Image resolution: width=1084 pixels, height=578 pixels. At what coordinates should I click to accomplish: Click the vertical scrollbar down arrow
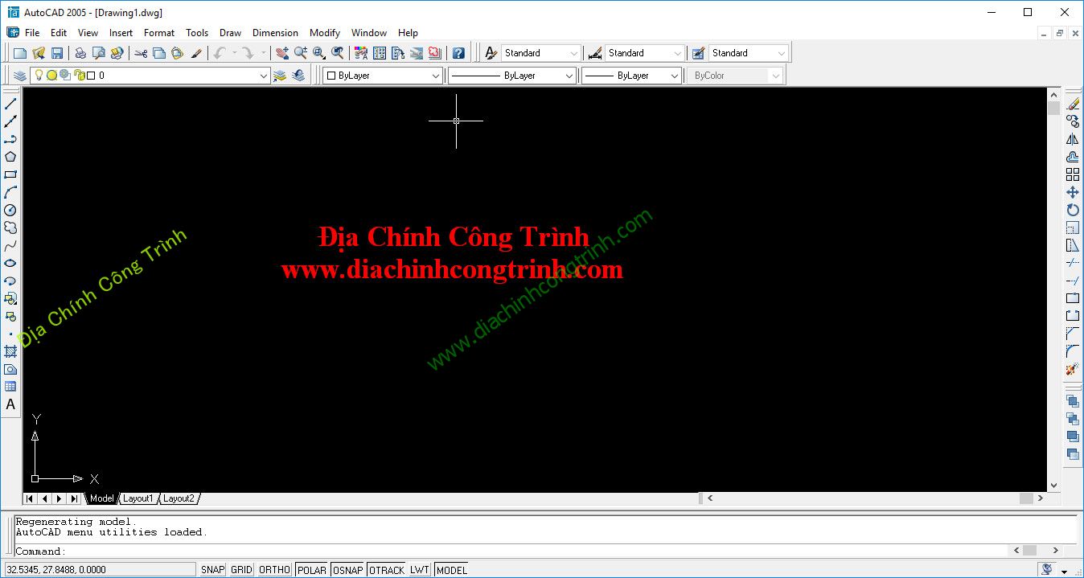point(1054,486)
